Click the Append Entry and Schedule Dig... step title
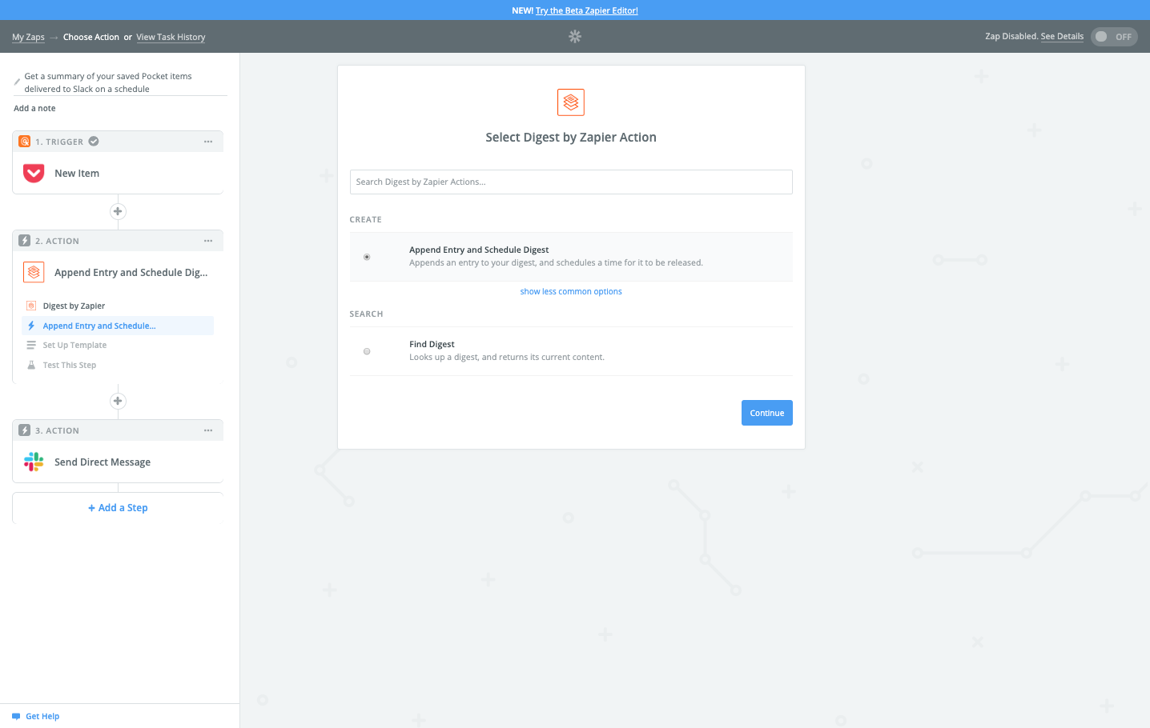The image size is (1150, 728). (x=131, y=273)
